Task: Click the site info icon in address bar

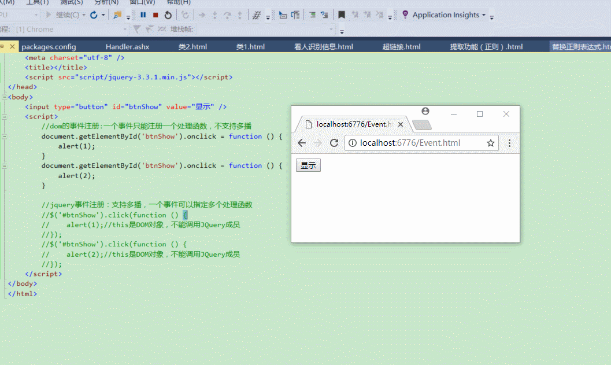Action: 352,143
